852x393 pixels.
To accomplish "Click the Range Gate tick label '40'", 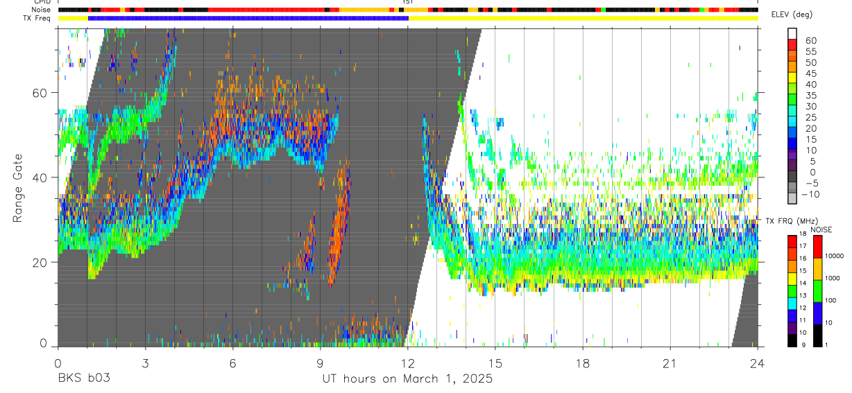I will (x=40, y=177).
